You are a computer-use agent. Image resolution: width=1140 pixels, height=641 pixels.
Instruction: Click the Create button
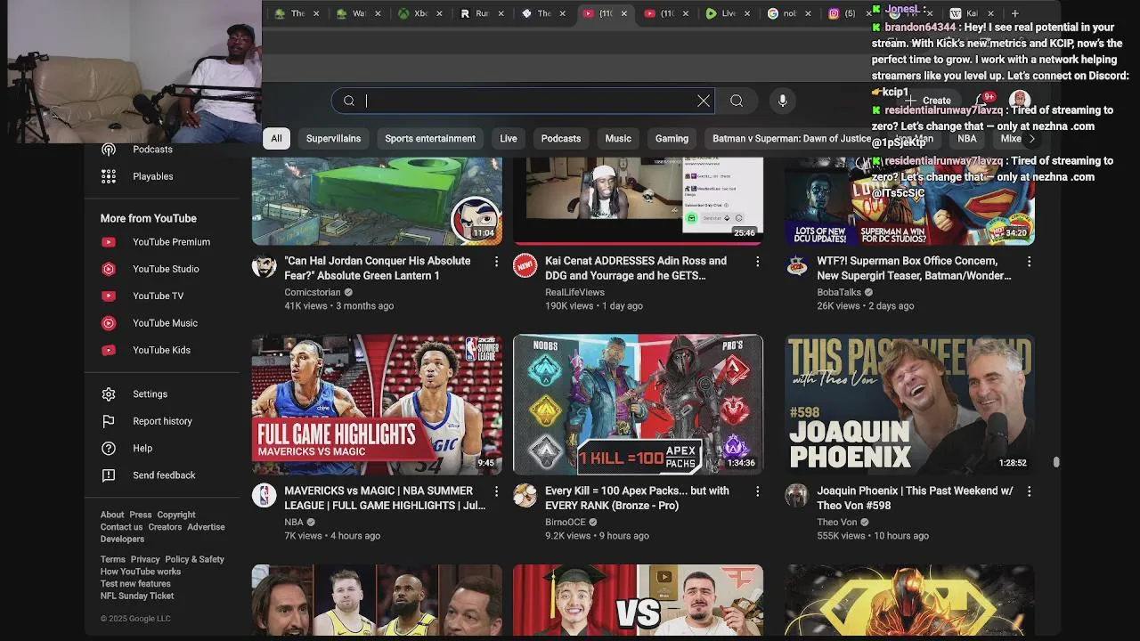click(x=930, y=101)
